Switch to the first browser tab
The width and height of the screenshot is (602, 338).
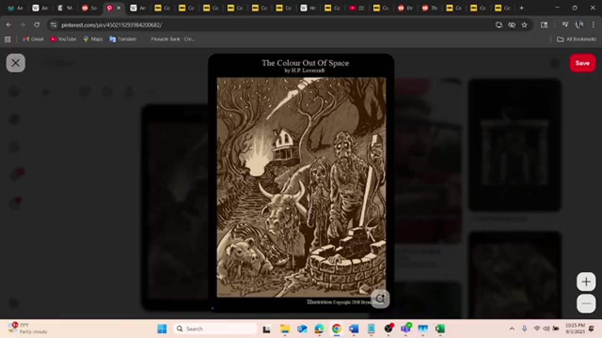pos(15,8)
